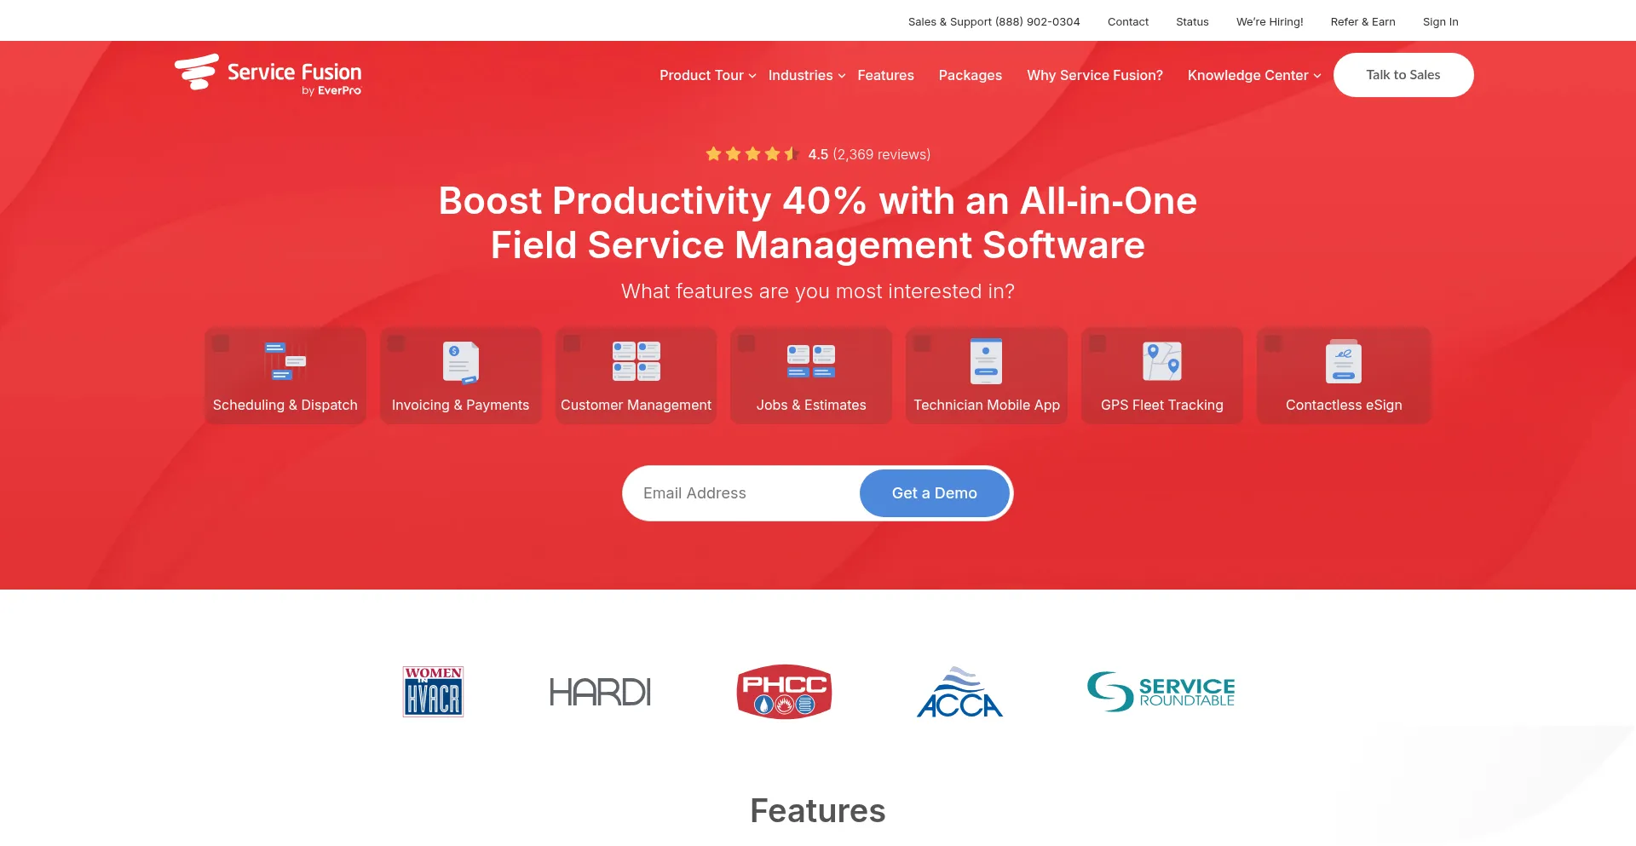Viewport: 1636px width, 846px height.
Task: Open Why Service Fusion? menu item
Action: (x=1095, y=75)
